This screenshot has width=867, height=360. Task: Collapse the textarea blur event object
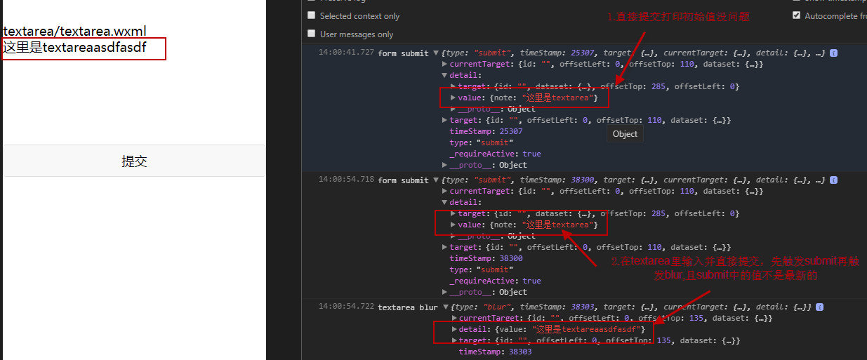coord(446,307)
